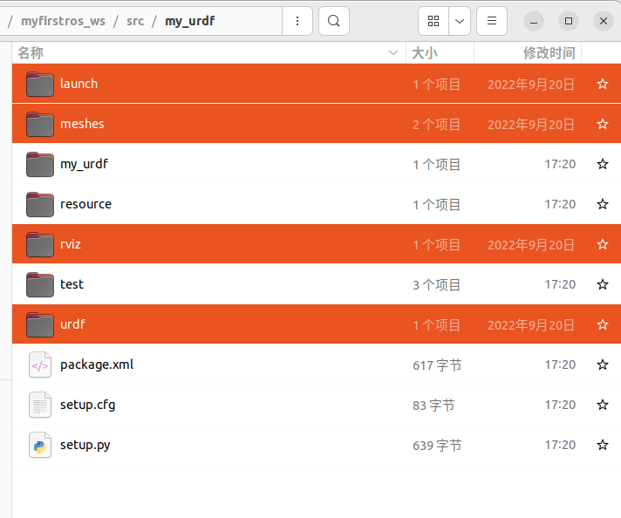The width and height of the screenshot is (621, 518).
Task: Click the setup.cfg text file icon
Action: pyautogui.click(x=40, y=405)
